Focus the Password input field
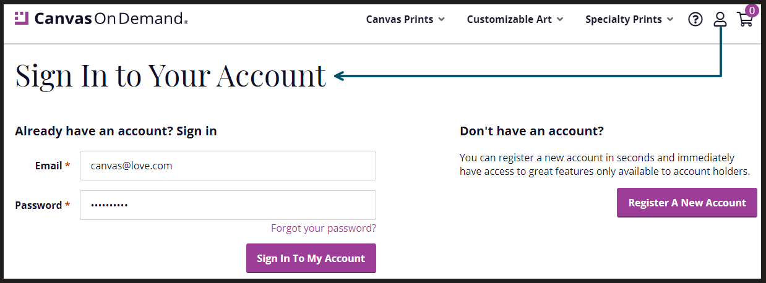The image size is (766, 283). 228,205
